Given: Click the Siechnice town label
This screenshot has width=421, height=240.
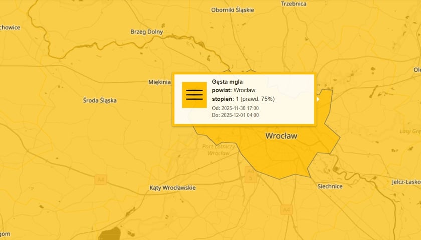Looking at the screenshot, I should pos(330,186).
